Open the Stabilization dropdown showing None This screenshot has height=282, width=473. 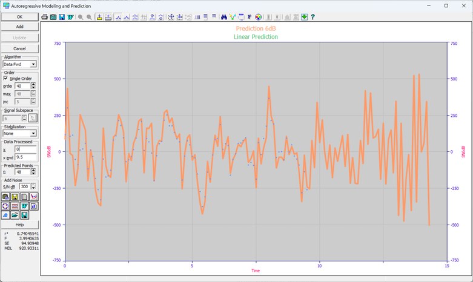tap(19, 134)
